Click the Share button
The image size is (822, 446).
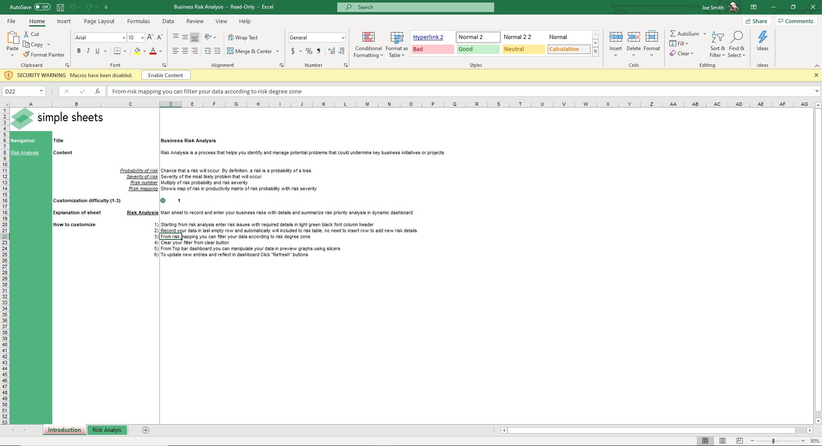pos(756,21)
